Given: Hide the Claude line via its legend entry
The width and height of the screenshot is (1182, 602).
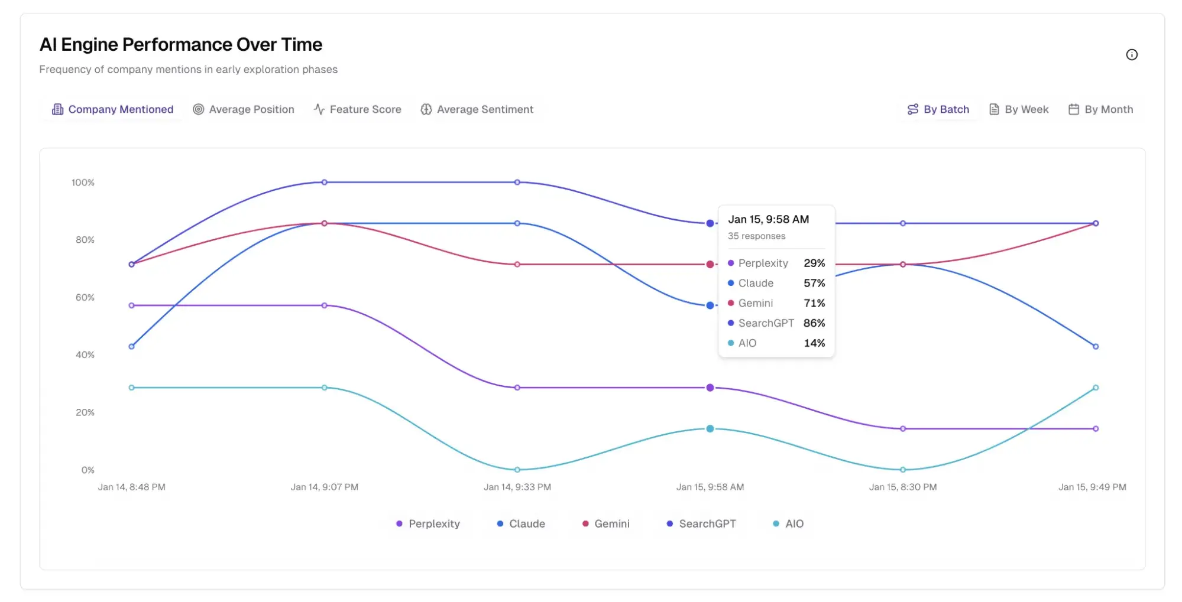Looking at the screenshot, I should click(x=521, y=523).
